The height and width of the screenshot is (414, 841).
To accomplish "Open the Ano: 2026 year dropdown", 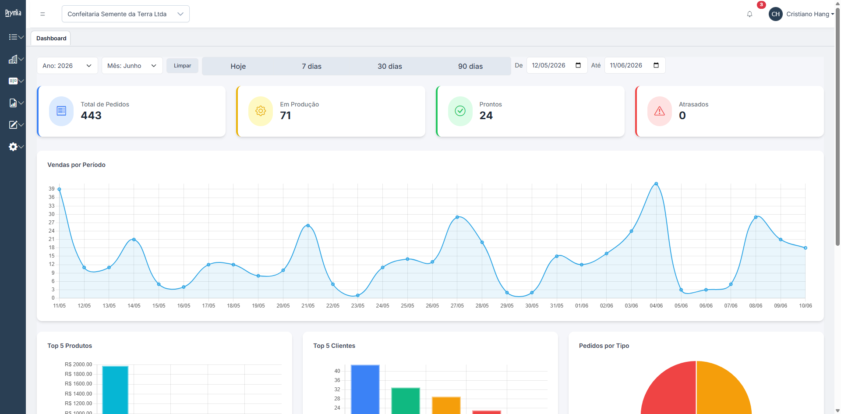I will [67, 66].
